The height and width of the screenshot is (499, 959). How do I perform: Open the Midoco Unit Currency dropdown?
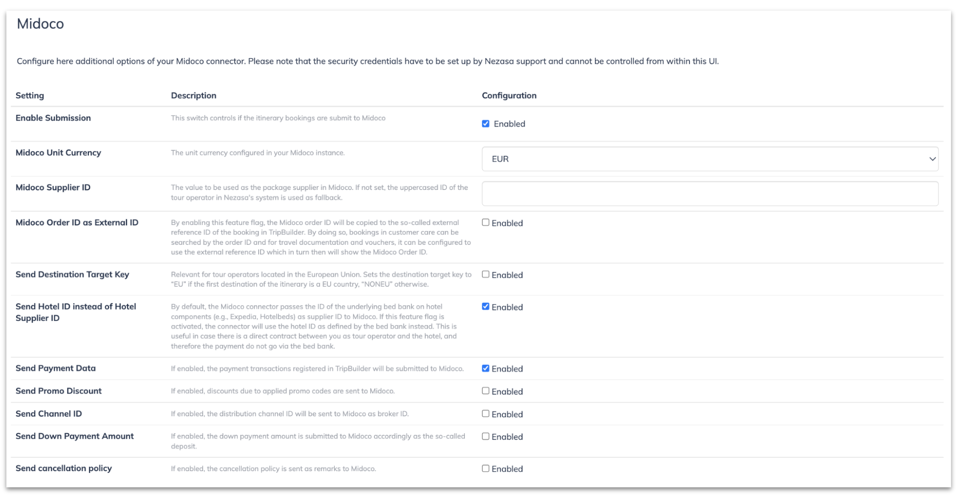710,159
